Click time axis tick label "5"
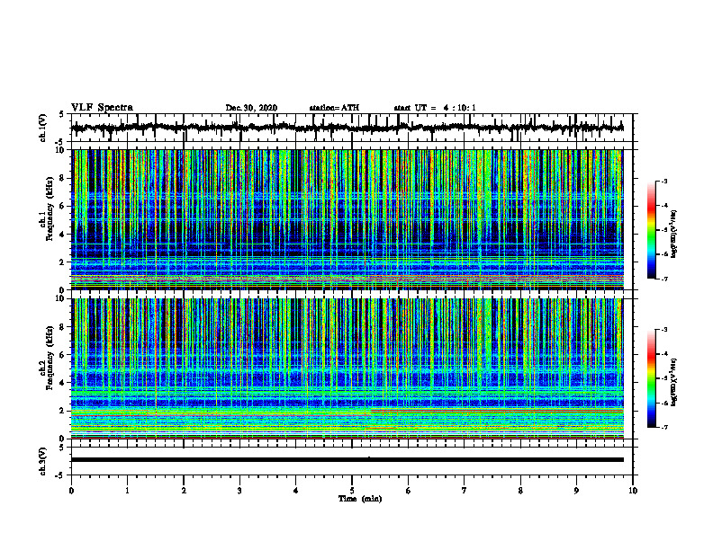 (x=352, y=491)
